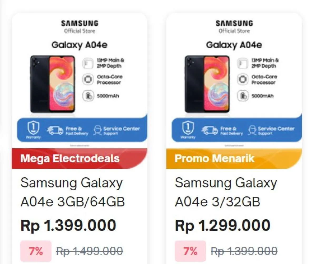Click the Rp 1.399.000 bold price
This screenshot has height=264, width=316.
click(68, 226)
